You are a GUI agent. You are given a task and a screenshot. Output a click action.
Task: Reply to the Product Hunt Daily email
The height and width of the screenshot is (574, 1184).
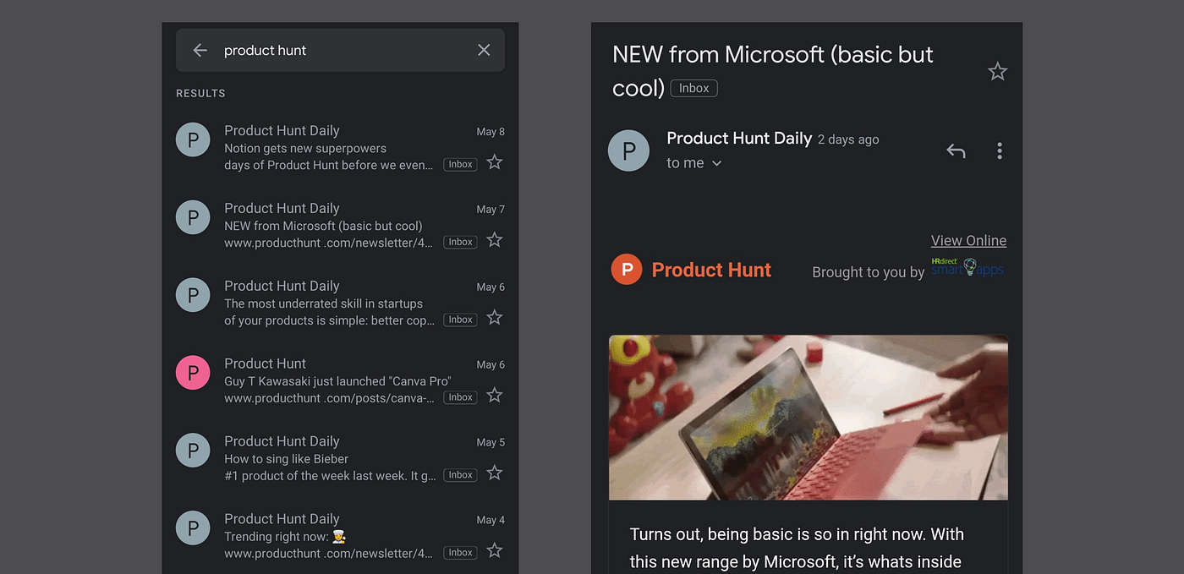pyautogui.click(x=956, y=151)
